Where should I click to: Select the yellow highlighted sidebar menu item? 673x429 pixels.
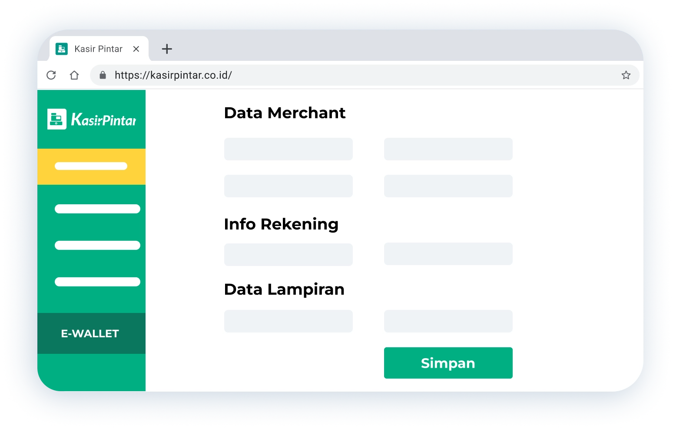click(91, 166)
